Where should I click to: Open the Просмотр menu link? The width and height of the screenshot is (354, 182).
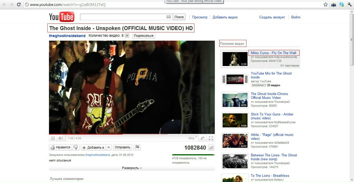200,17
